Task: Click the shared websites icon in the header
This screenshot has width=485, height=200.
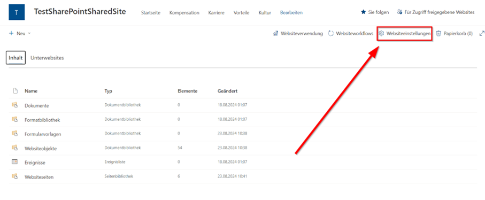Action: pyautogui.click(x=399, y=12)
